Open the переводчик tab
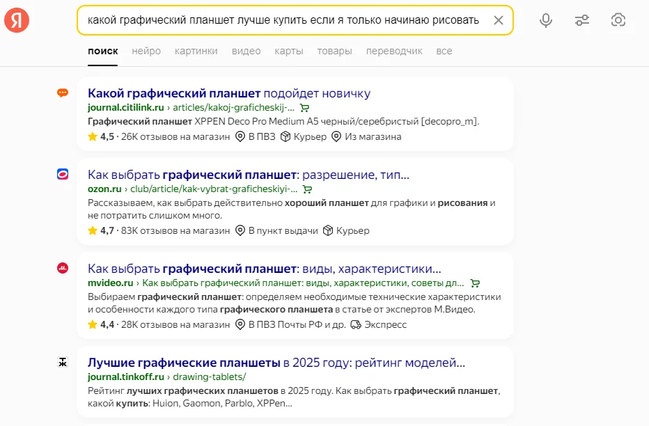 pos(393,51)
